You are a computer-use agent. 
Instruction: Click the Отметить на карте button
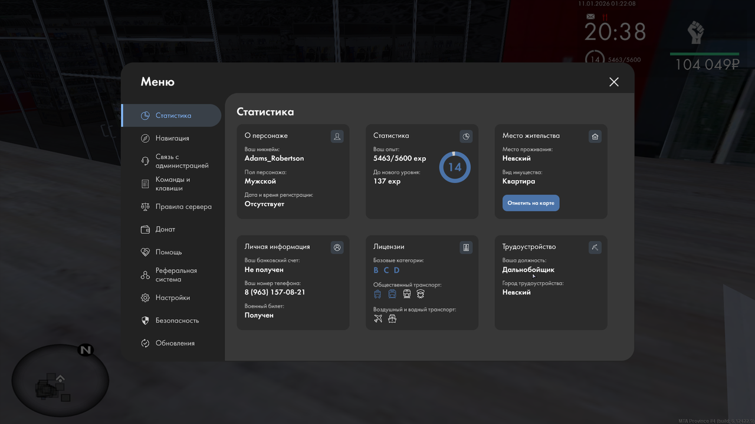click(x=531, y=203)
